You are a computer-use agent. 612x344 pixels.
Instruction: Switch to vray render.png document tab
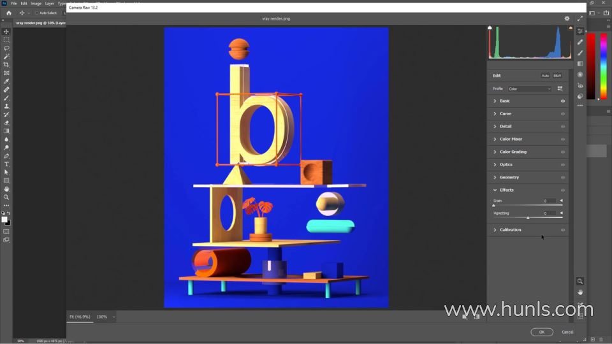tap(40, 23)
